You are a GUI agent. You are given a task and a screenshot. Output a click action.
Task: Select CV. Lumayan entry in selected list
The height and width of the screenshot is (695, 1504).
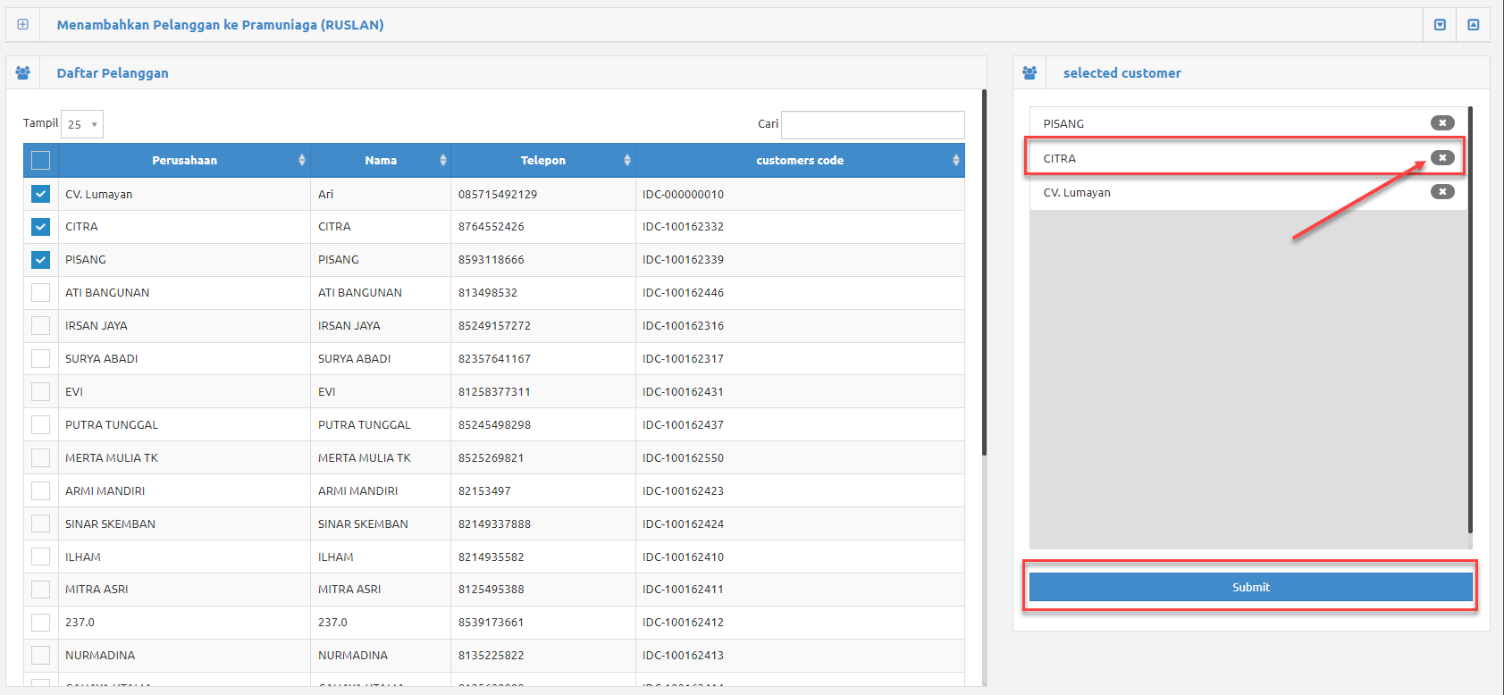(1248, 192)
